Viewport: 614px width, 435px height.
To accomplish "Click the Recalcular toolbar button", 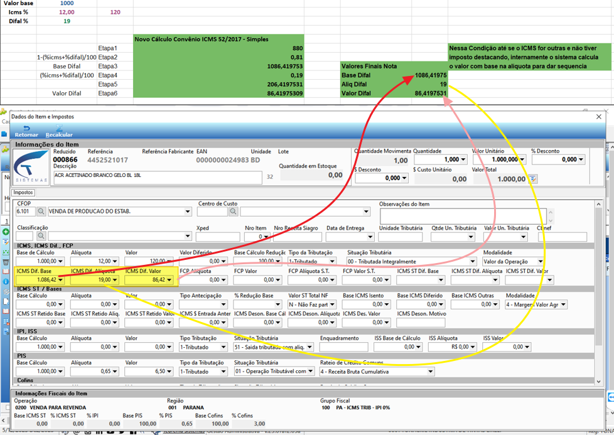I will coord(59,131).
